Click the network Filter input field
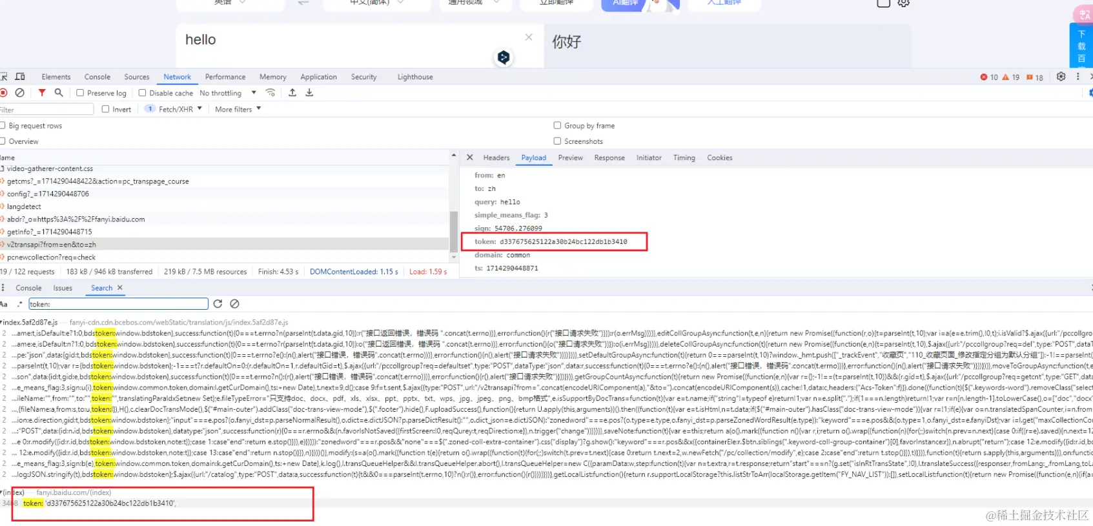 click(x=46, y=109)
